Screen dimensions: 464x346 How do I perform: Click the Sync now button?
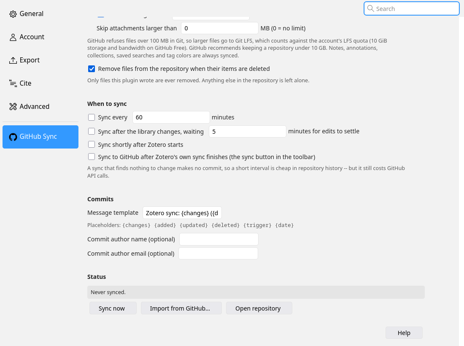click(113, 308)
